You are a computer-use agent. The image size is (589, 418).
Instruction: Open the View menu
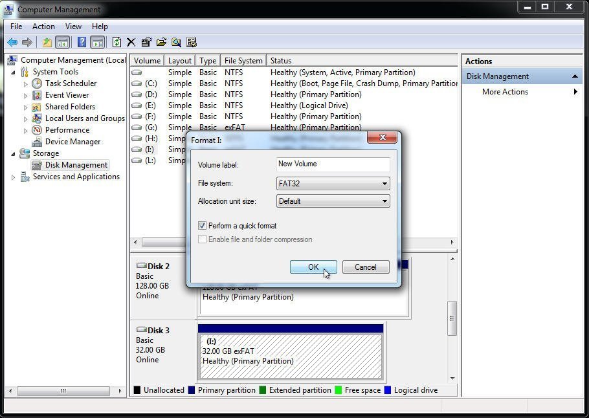73,27
